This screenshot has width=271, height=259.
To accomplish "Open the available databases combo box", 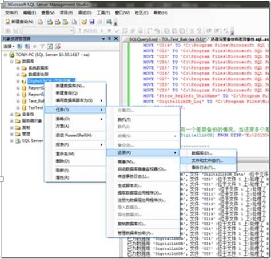I will pos(47,30).
